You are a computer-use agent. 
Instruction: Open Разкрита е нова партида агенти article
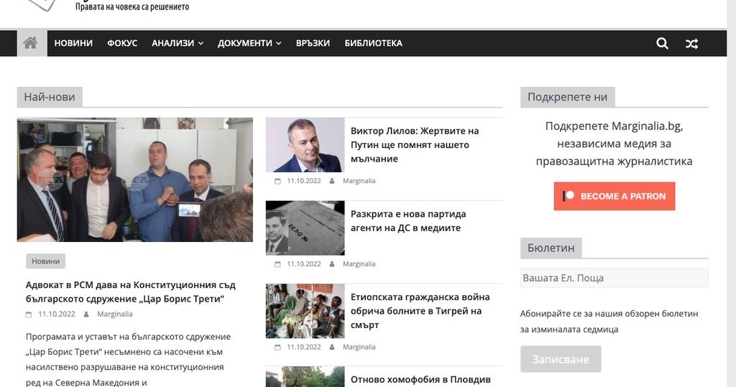[x=408, y=221]
